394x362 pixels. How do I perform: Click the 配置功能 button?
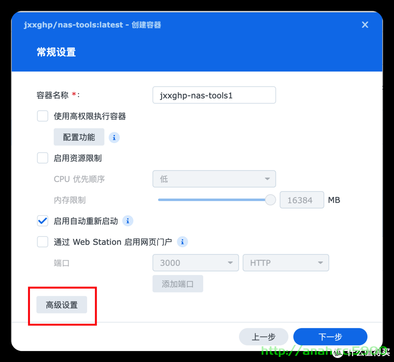pyautogui.click(x=79, y=137)
